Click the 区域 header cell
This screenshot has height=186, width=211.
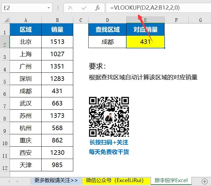click(26, 29)
